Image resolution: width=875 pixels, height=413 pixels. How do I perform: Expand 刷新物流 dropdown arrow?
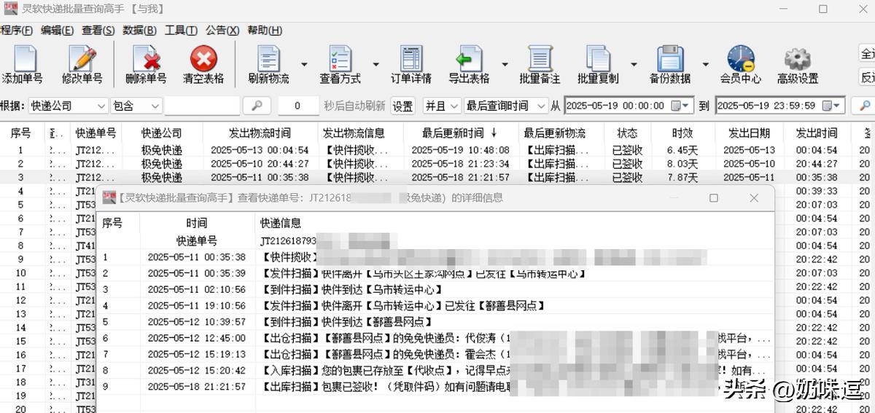coord(305,65)
